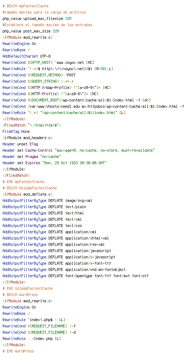Screen dimensions: 187x357
Task: Click '<IfModule mod_deflate.c>' tag
Action: click(x=28, y=194)
